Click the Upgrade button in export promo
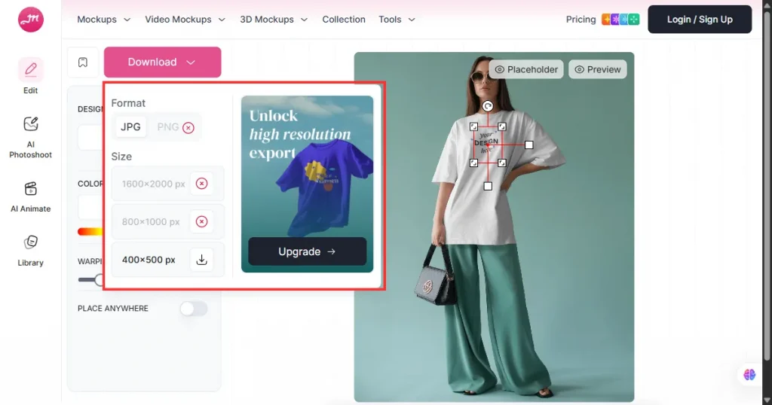 pos(308,251)
